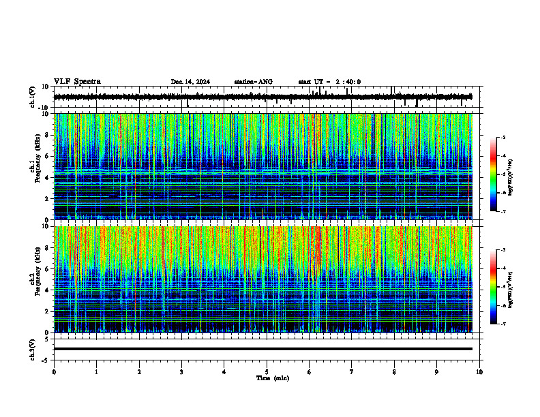The image size is (540, 417).
Task: Click the "3" tick label on Time axis
Action: (x=181, y=372)
